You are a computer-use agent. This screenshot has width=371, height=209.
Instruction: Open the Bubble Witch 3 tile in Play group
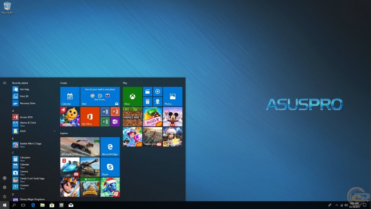coord(133,137)
